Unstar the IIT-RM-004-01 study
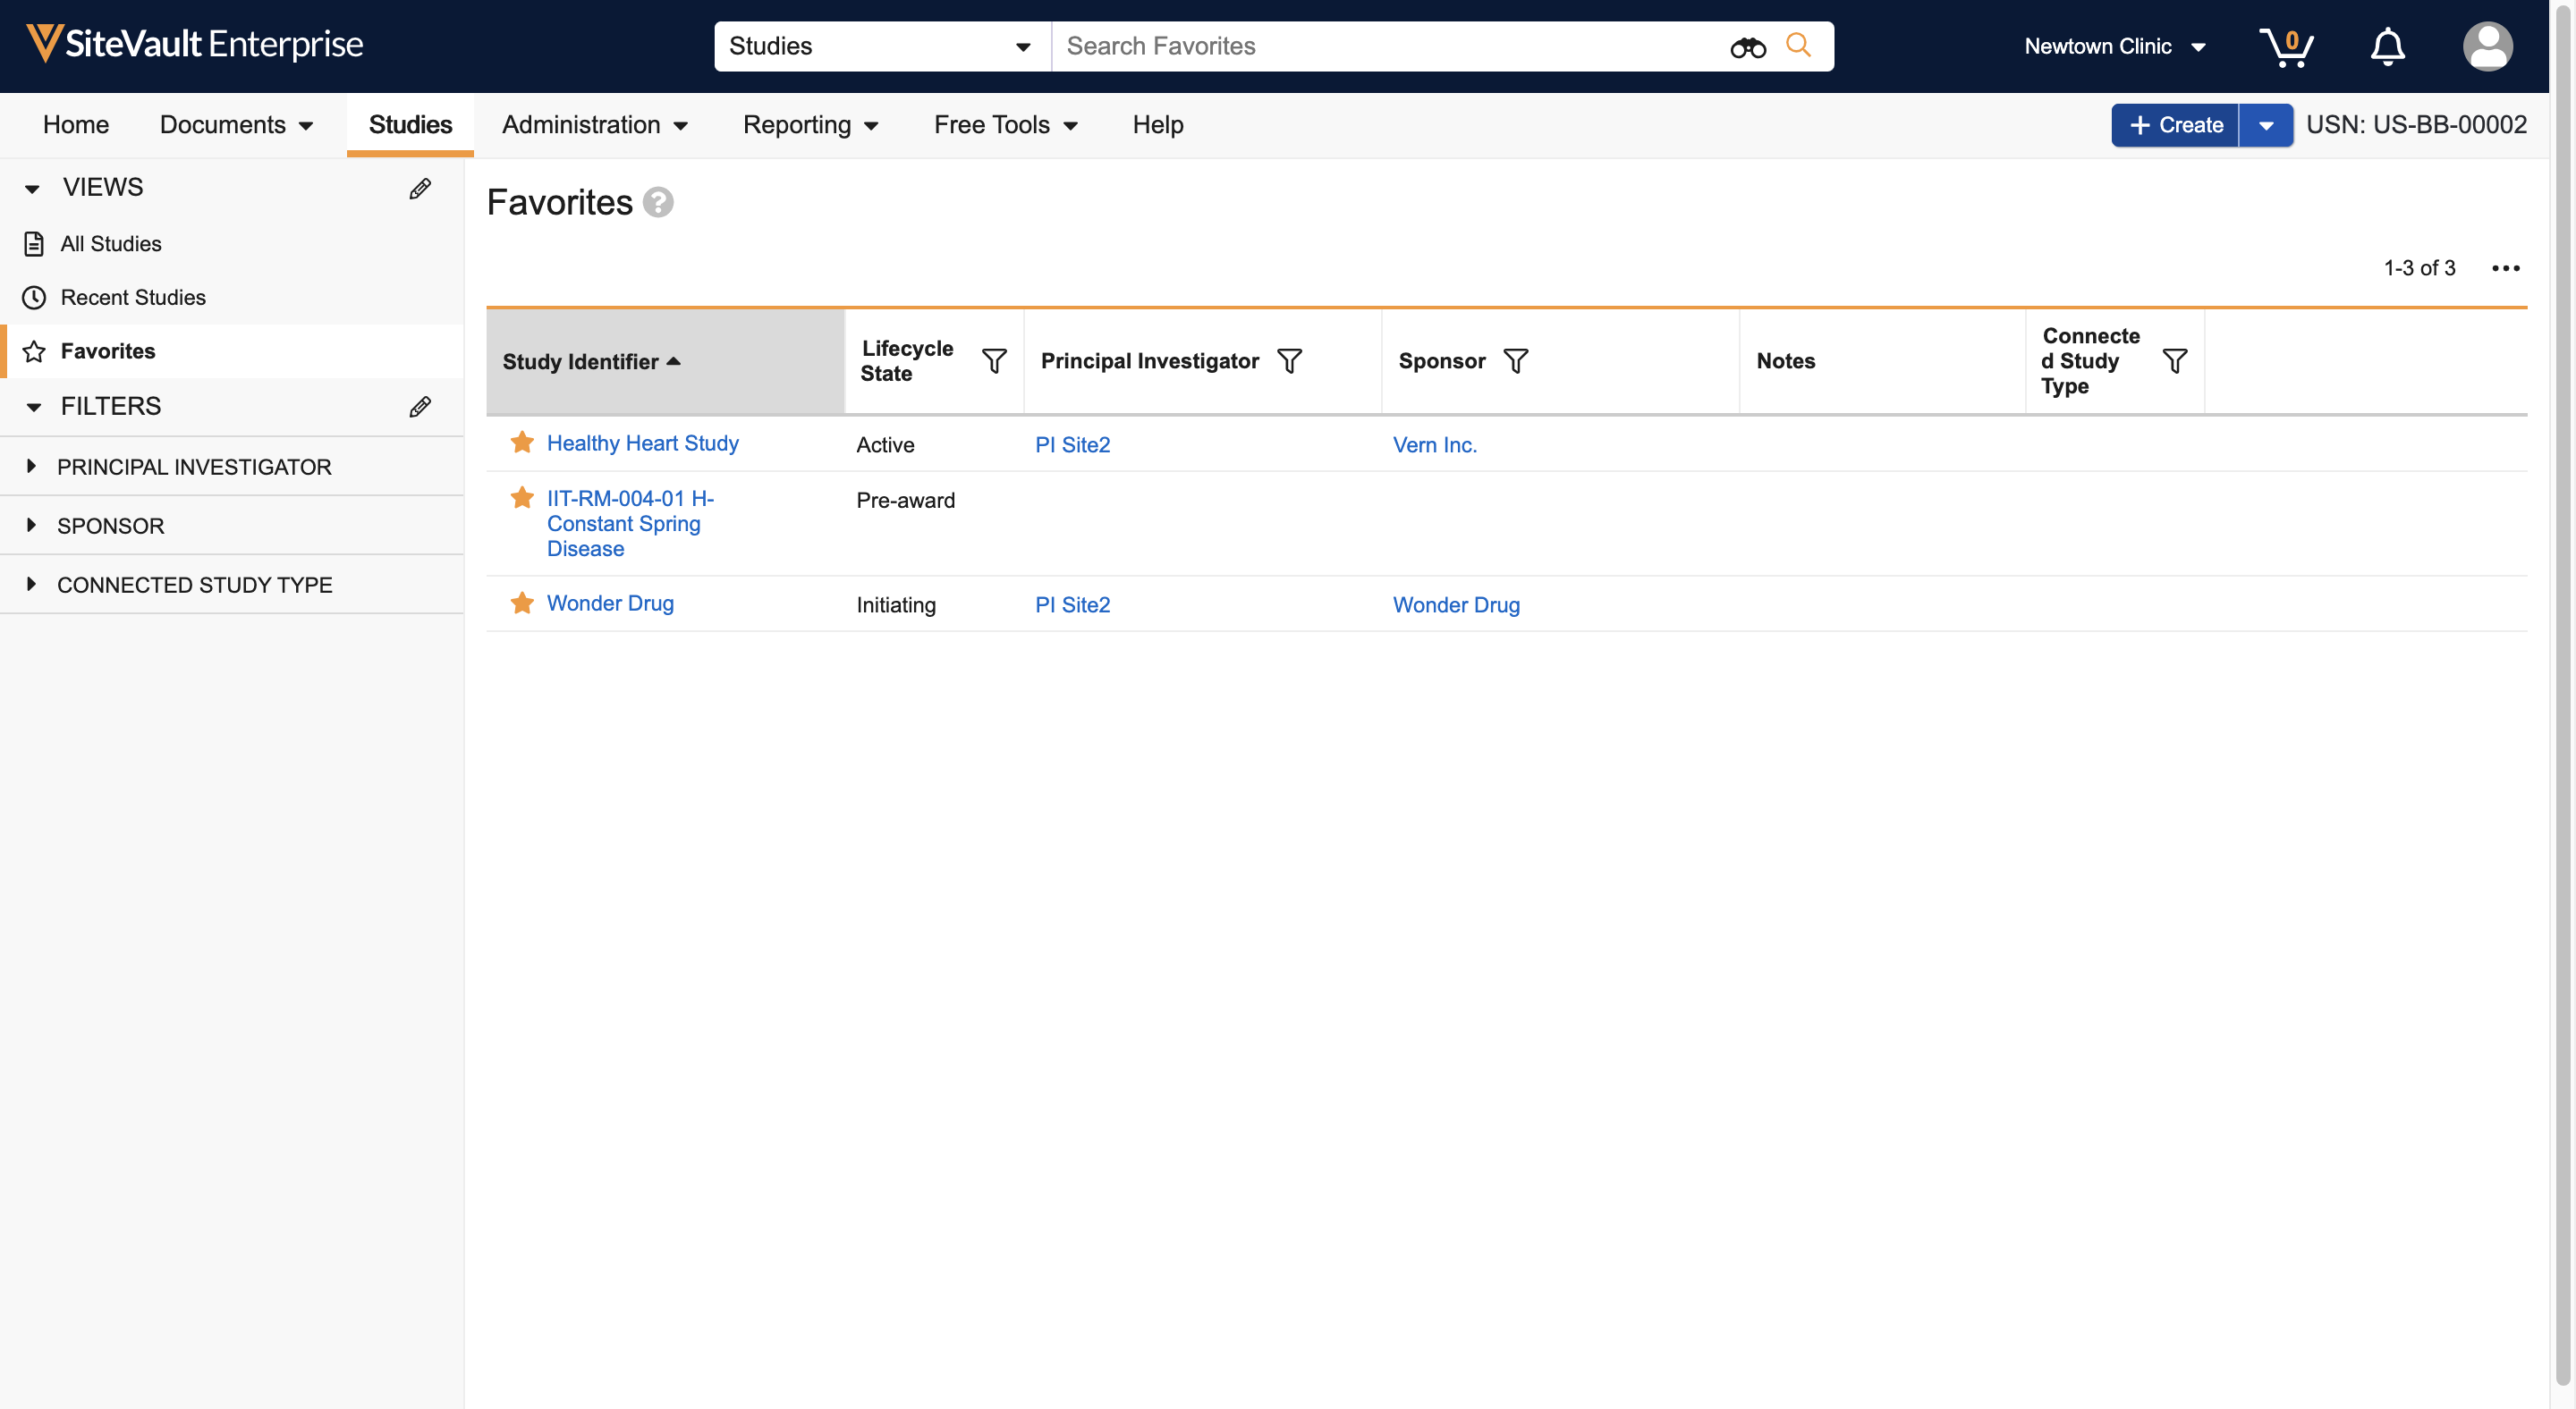This screenshot has width=2576, height=1409. click(x=521, y=497)
